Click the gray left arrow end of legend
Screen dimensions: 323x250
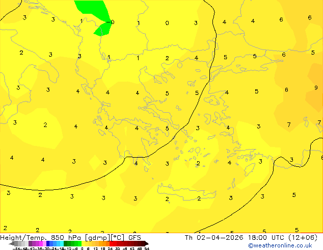coord(12,243)
